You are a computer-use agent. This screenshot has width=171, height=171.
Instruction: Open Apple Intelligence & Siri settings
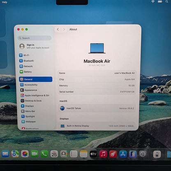click(x=35, y=95)
